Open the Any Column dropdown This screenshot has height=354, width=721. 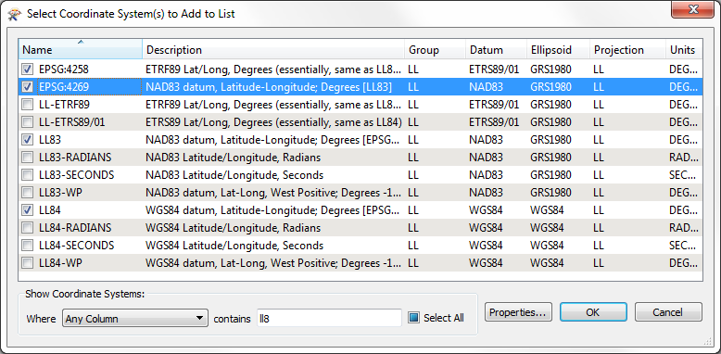(x=134, y=318)
